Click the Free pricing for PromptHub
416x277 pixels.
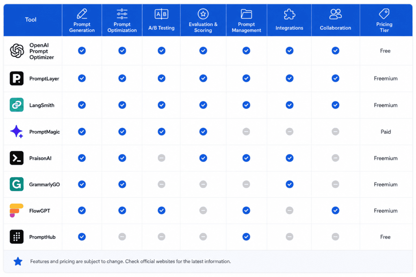click(385, 237)
